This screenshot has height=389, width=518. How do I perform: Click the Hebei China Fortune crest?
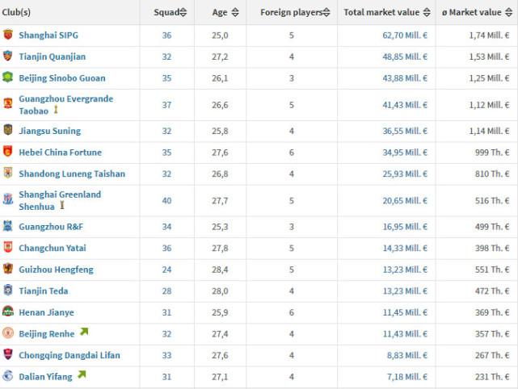(x=8, y=152)
